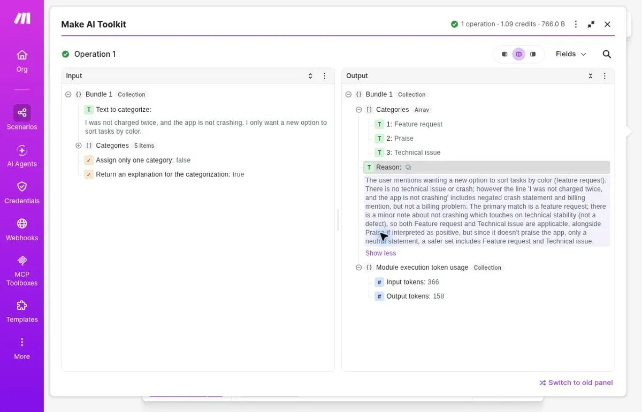Expand the Categories 5 items list
Viewport: 642px width, 412px height.
click(79, 146)
